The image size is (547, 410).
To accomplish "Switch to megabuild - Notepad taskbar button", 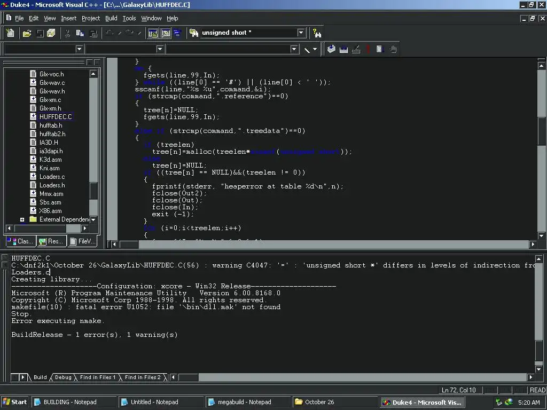I will pos(248,402).
